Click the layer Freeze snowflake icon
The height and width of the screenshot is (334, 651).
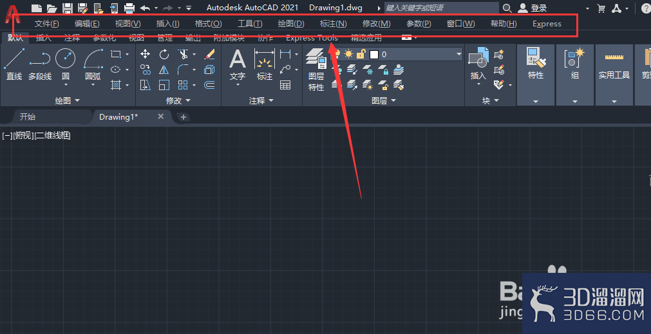pos(368,70)
